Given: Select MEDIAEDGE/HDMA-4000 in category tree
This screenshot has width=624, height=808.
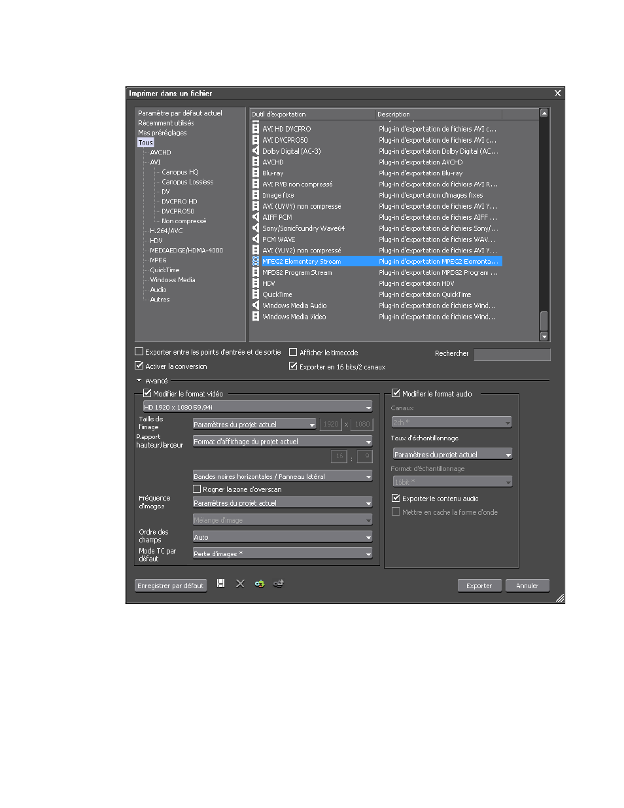Looking at the screenshot, I should coord(186,251).
